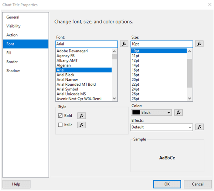
Task: Choose 14pt in the size list
Action: click(x=136, y=65)
